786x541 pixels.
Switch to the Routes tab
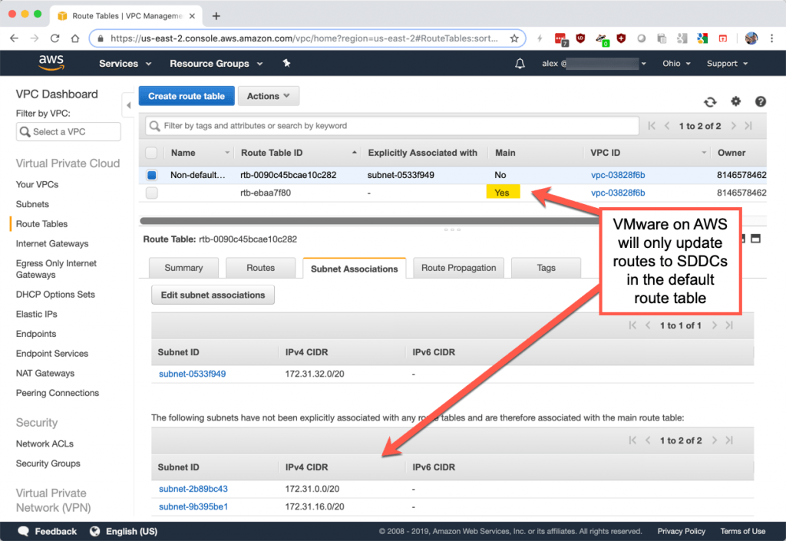(x=261, y=268)
